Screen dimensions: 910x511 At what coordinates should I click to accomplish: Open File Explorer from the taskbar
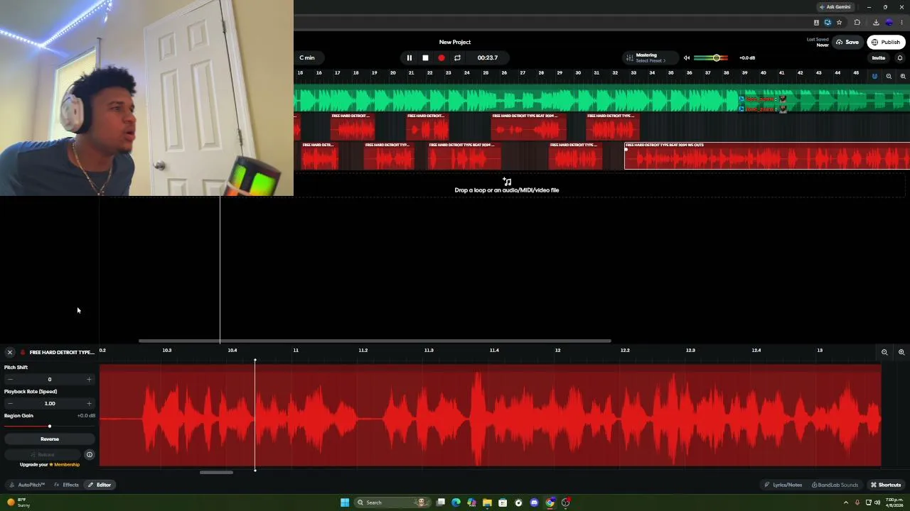(x=487, y=502)
